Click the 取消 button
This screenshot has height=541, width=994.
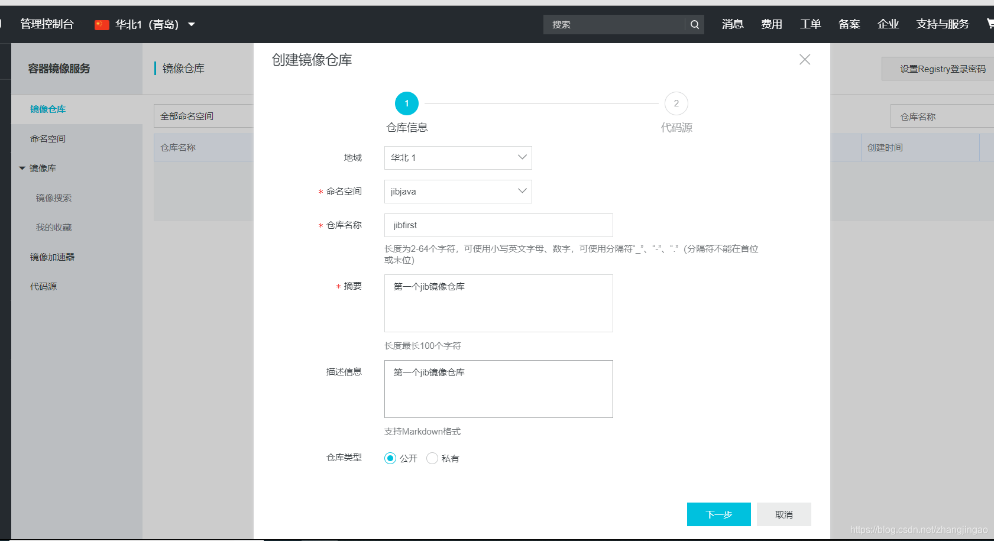click(784, 514)
